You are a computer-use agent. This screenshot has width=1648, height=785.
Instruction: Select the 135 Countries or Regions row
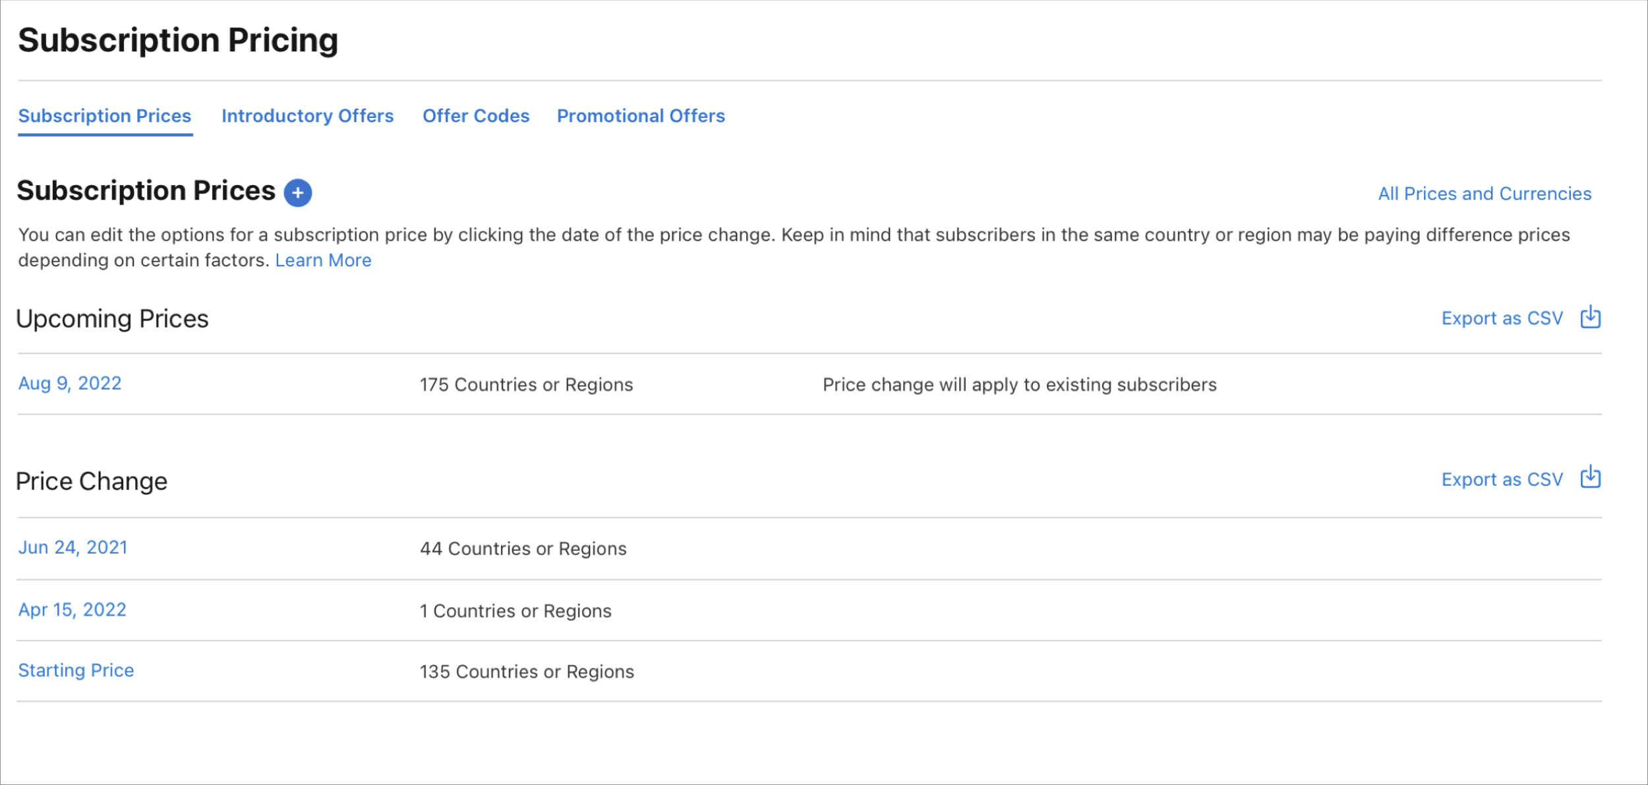coord(525,671)
